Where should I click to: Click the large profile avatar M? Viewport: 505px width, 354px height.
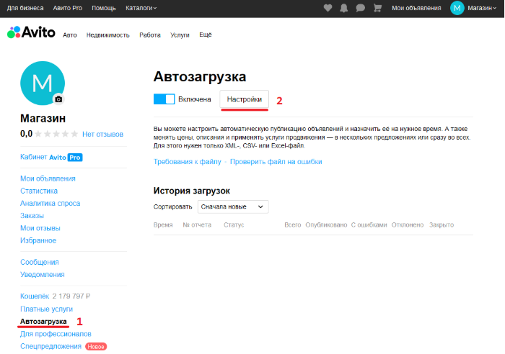pyautogui.click(x=42, y=83)
